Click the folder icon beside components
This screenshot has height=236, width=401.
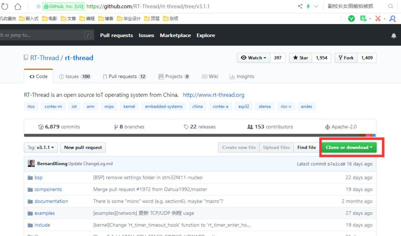[x=30, y=190]
